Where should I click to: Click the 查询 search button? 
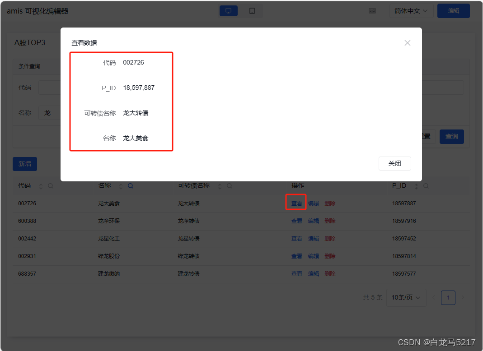[x=451, y=136]
